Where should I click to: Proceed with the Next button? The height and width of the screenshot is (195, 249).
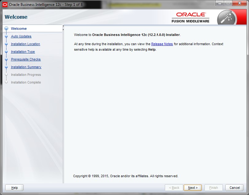192,188
